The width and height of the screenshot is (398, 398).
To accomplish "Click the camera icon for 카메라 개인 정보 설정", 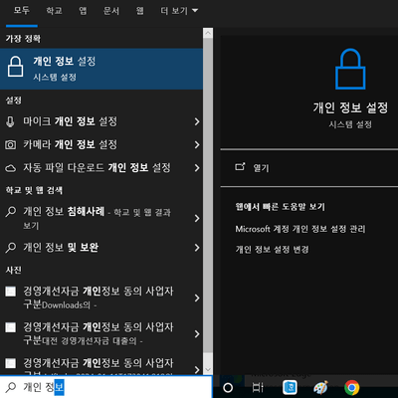I will coord(10,145).
